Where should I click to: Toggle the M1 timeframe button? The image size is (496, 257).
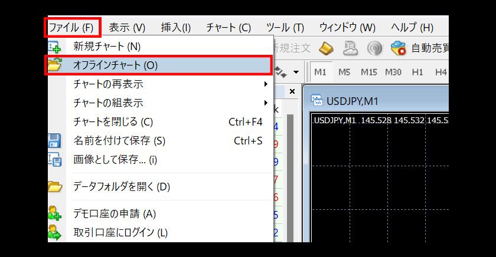pos(320,72)
